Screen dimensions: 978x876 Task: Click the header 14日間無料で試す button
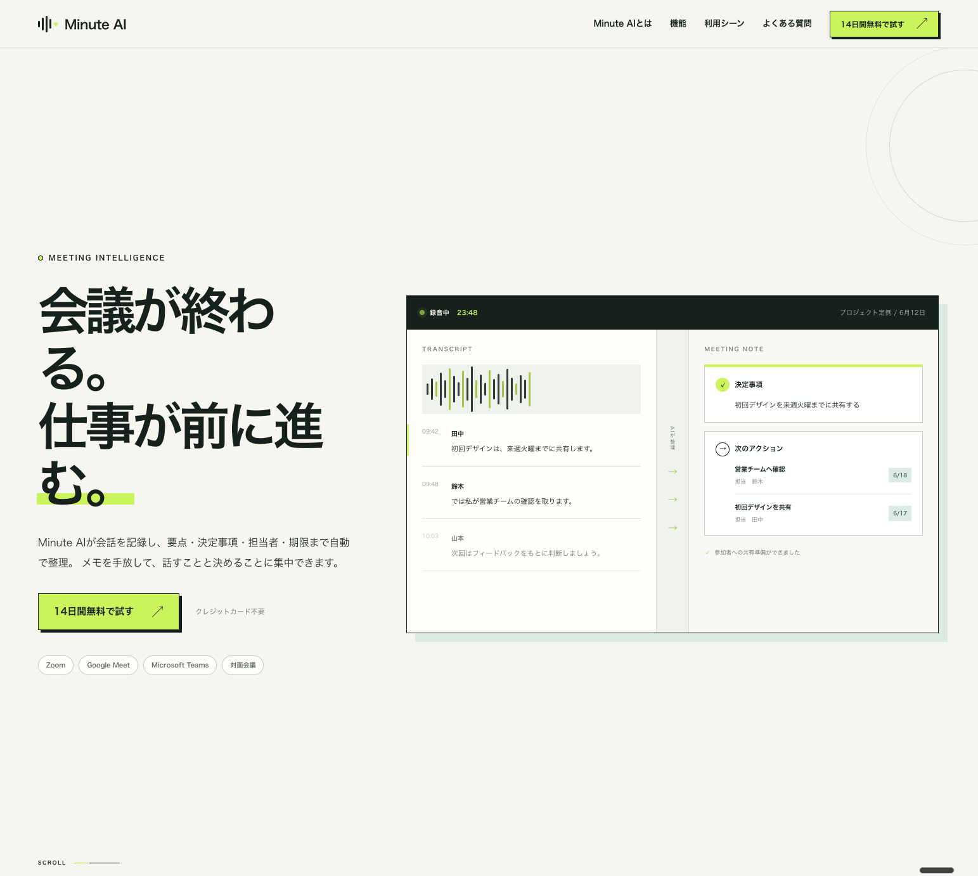[884, 24]
